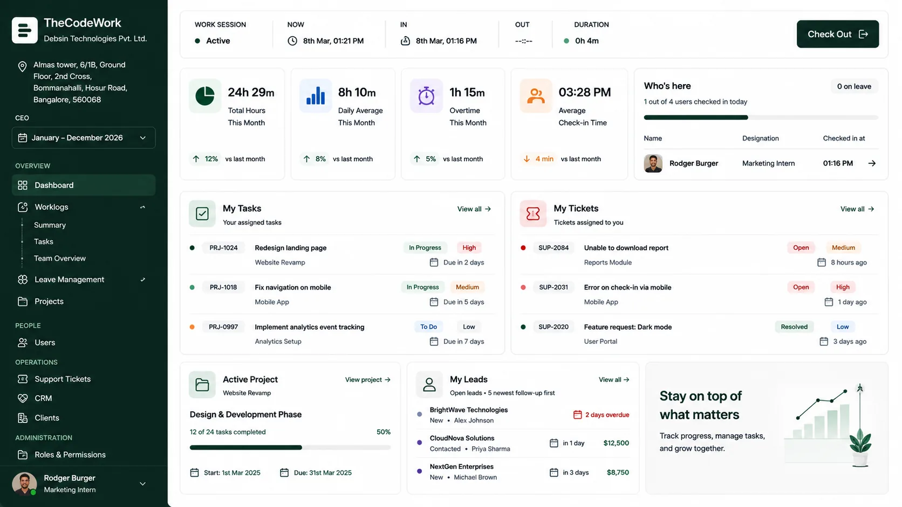Image resolution: width=902 pixels, height=507 pixels.
Task: Click the Who's here check-in progress bar
Action: pos(761,117)
